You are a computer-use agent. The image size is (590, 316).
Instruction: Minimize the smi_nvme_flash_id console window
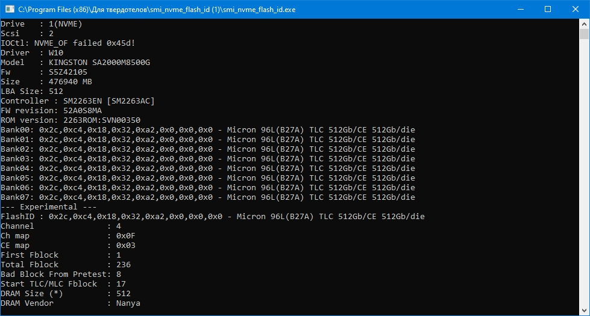click(521, 9)
